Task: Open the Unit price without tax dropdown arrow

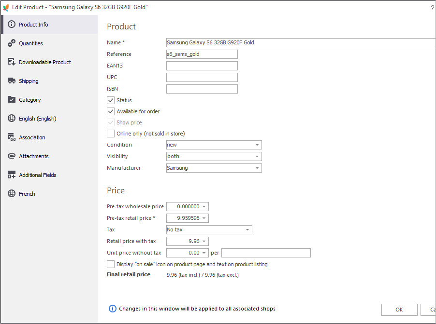Action: pyautogui.click(x=204, y=253)
